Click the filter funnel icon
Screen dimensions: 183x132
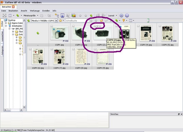click(124, 21)
